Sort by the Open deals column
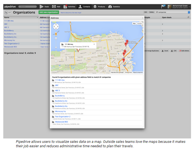Screen dimensions: 194x150 (166, 17)
